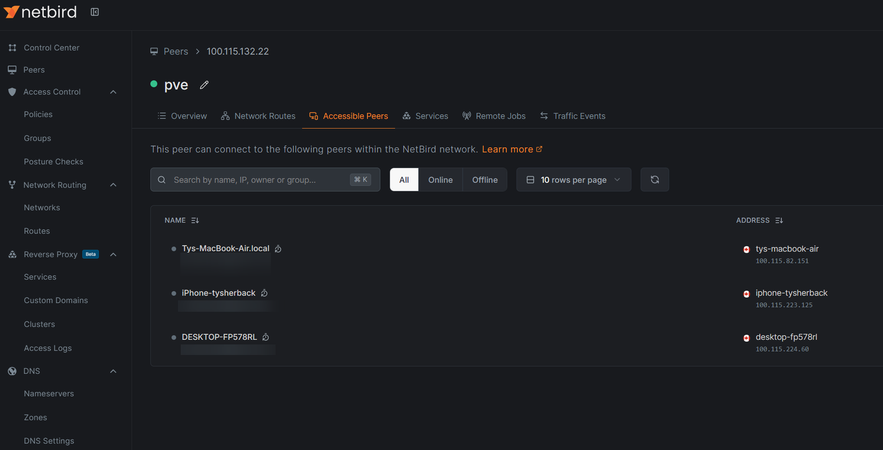Viewport: 883px width, 450px height.
Task: Open the Traffic Events tab
Action: 572,116
